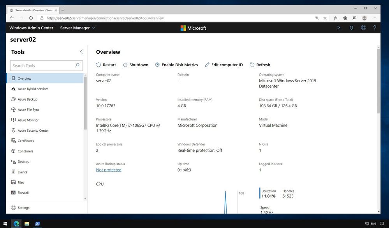Click Edit computer ID pencil icon

tap(207, 65)
